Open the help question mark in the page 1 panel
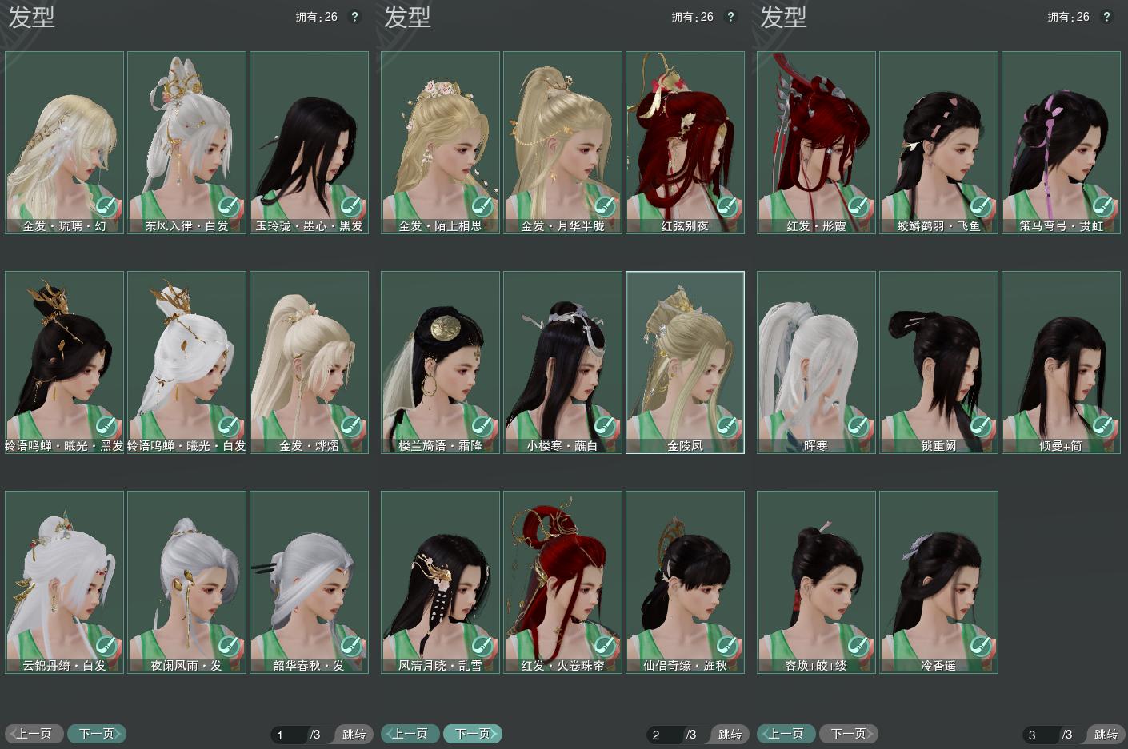Viewport: 1128px width, 749px height. coord(355,17)
